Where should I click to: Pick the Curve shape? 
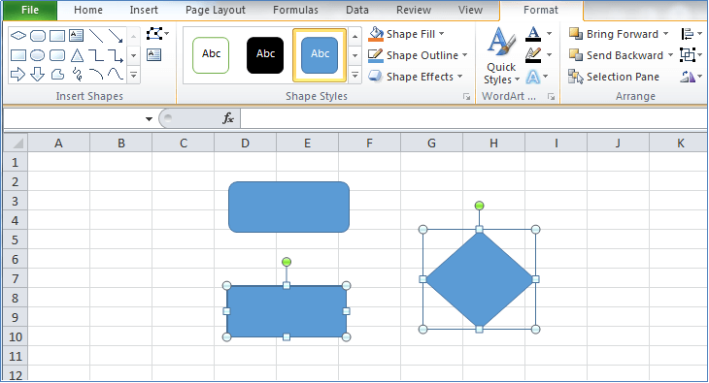pyautogui.click(x=116, y=74)
